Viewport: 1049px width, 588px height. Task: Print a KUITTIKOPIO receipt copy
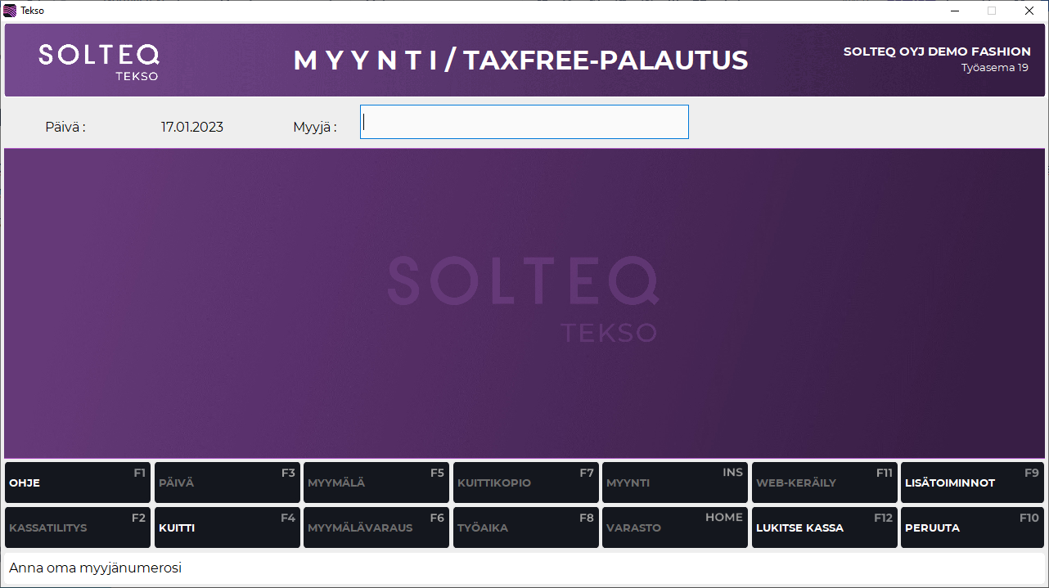[525, 483]
